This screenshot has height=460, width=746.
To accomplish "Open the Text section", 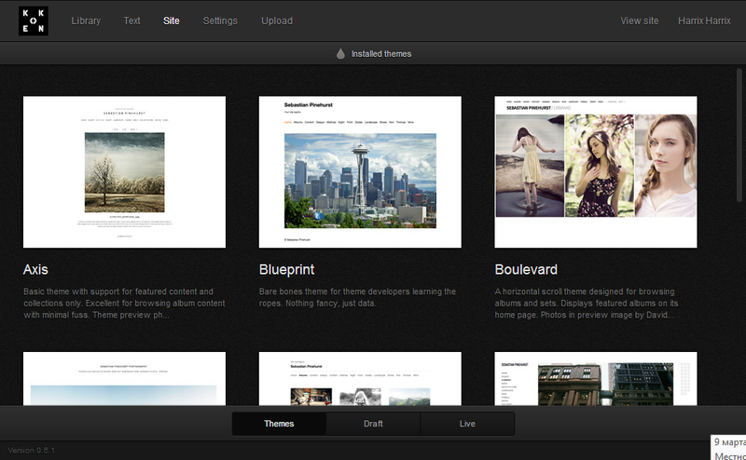I will tap(132, 20).
